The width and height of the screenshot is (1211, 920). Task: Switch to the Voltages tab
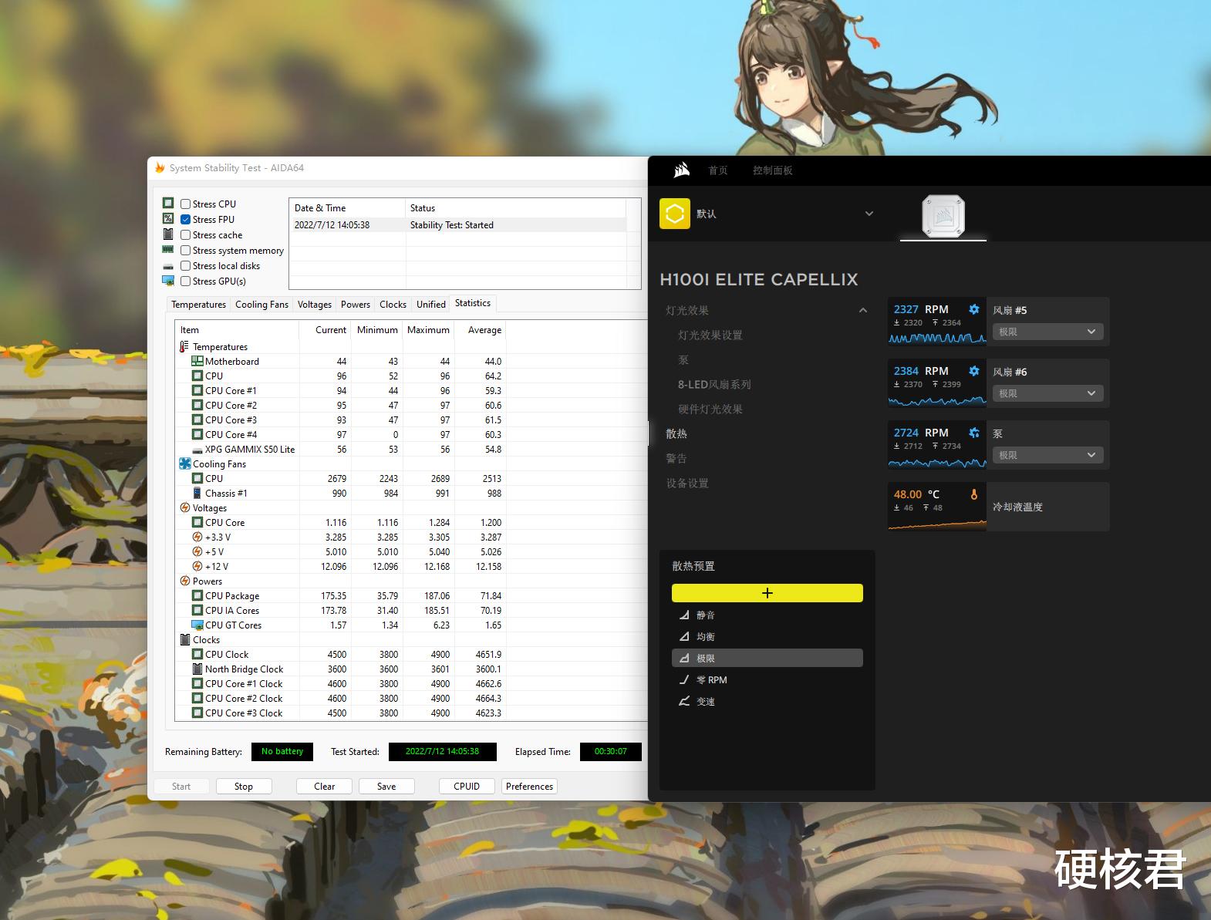(315, 305)
